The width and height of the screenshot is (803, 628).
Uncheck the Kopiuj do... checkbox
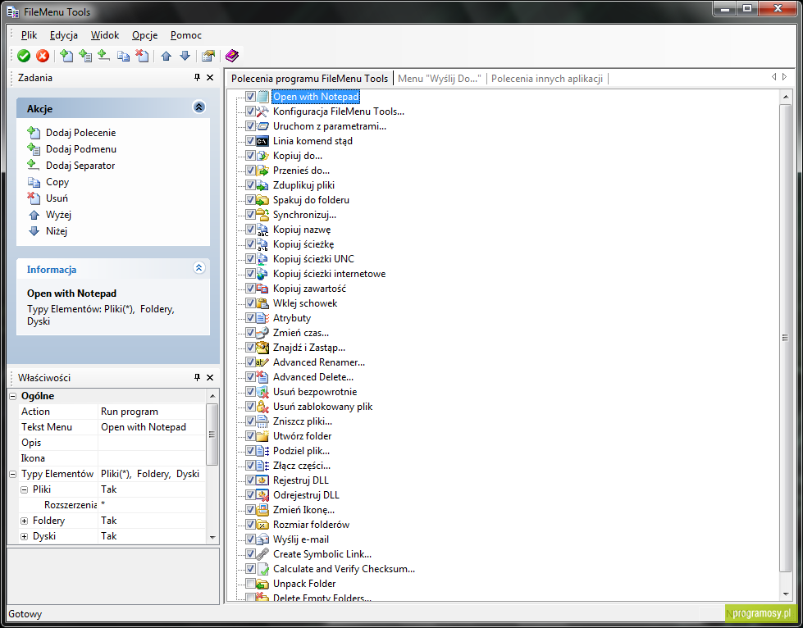pyautogui.click(x=250, y=155)
